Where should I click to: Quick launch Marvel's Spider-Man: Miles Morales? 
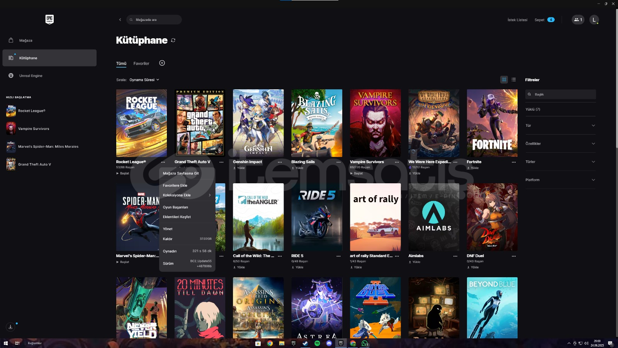pos(42,147)
